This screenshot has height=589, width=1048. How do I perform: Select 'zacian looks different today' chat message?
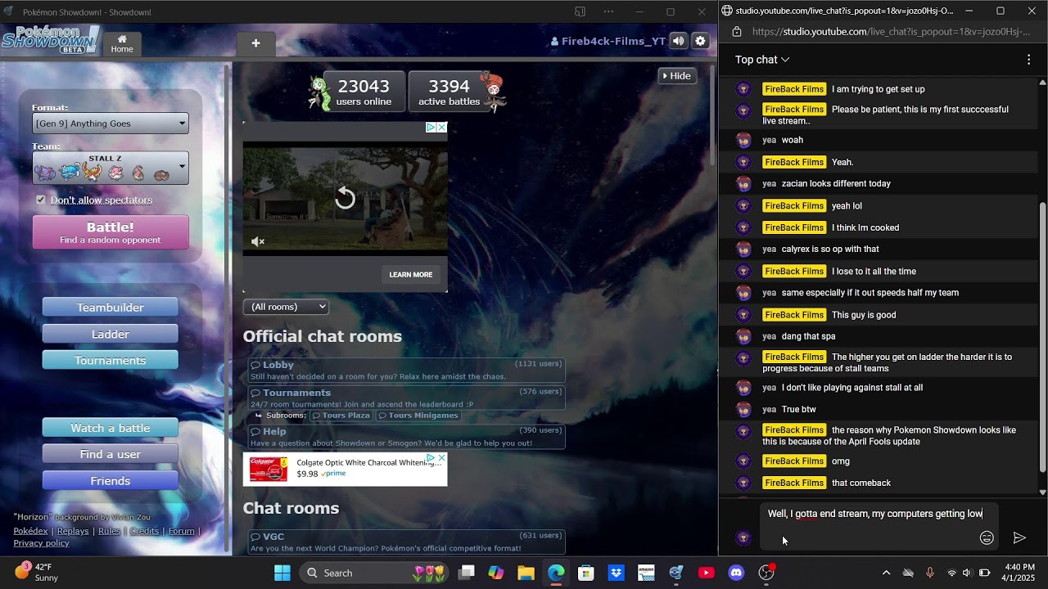click(836, 184)
